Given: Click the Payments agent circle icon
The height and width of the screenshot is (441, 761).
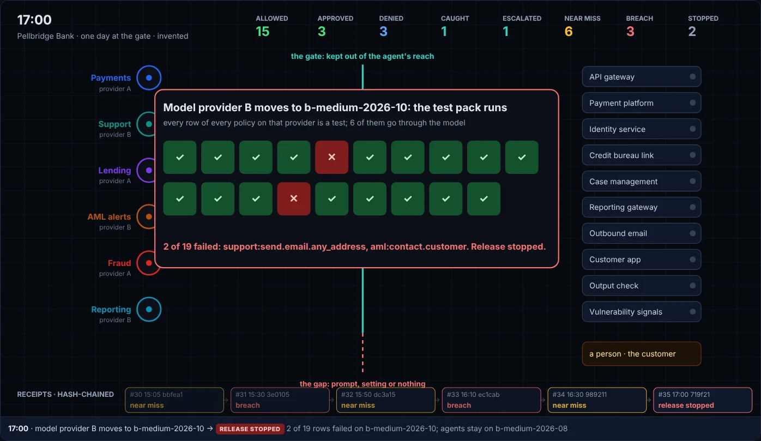Looking at the screenshot, I should pos(149,78).
